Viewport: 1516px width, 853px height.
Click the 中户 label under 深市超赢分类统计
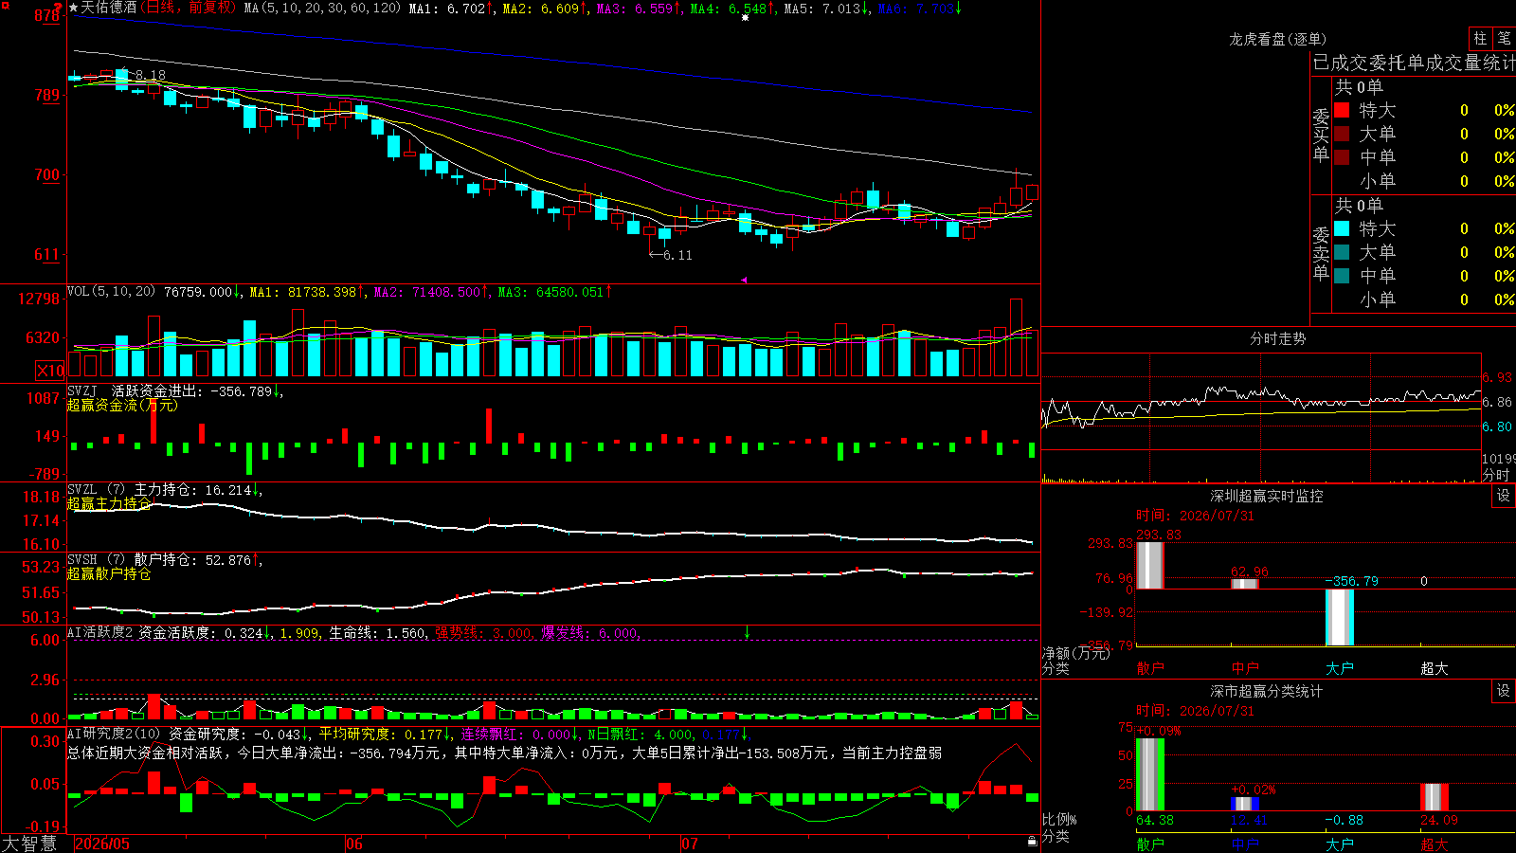(1245, 844)
